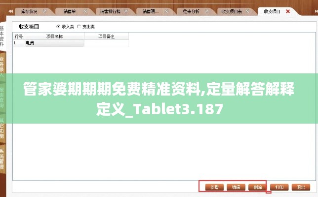Open the 基本资料 sidebar section

pos(2,36)
